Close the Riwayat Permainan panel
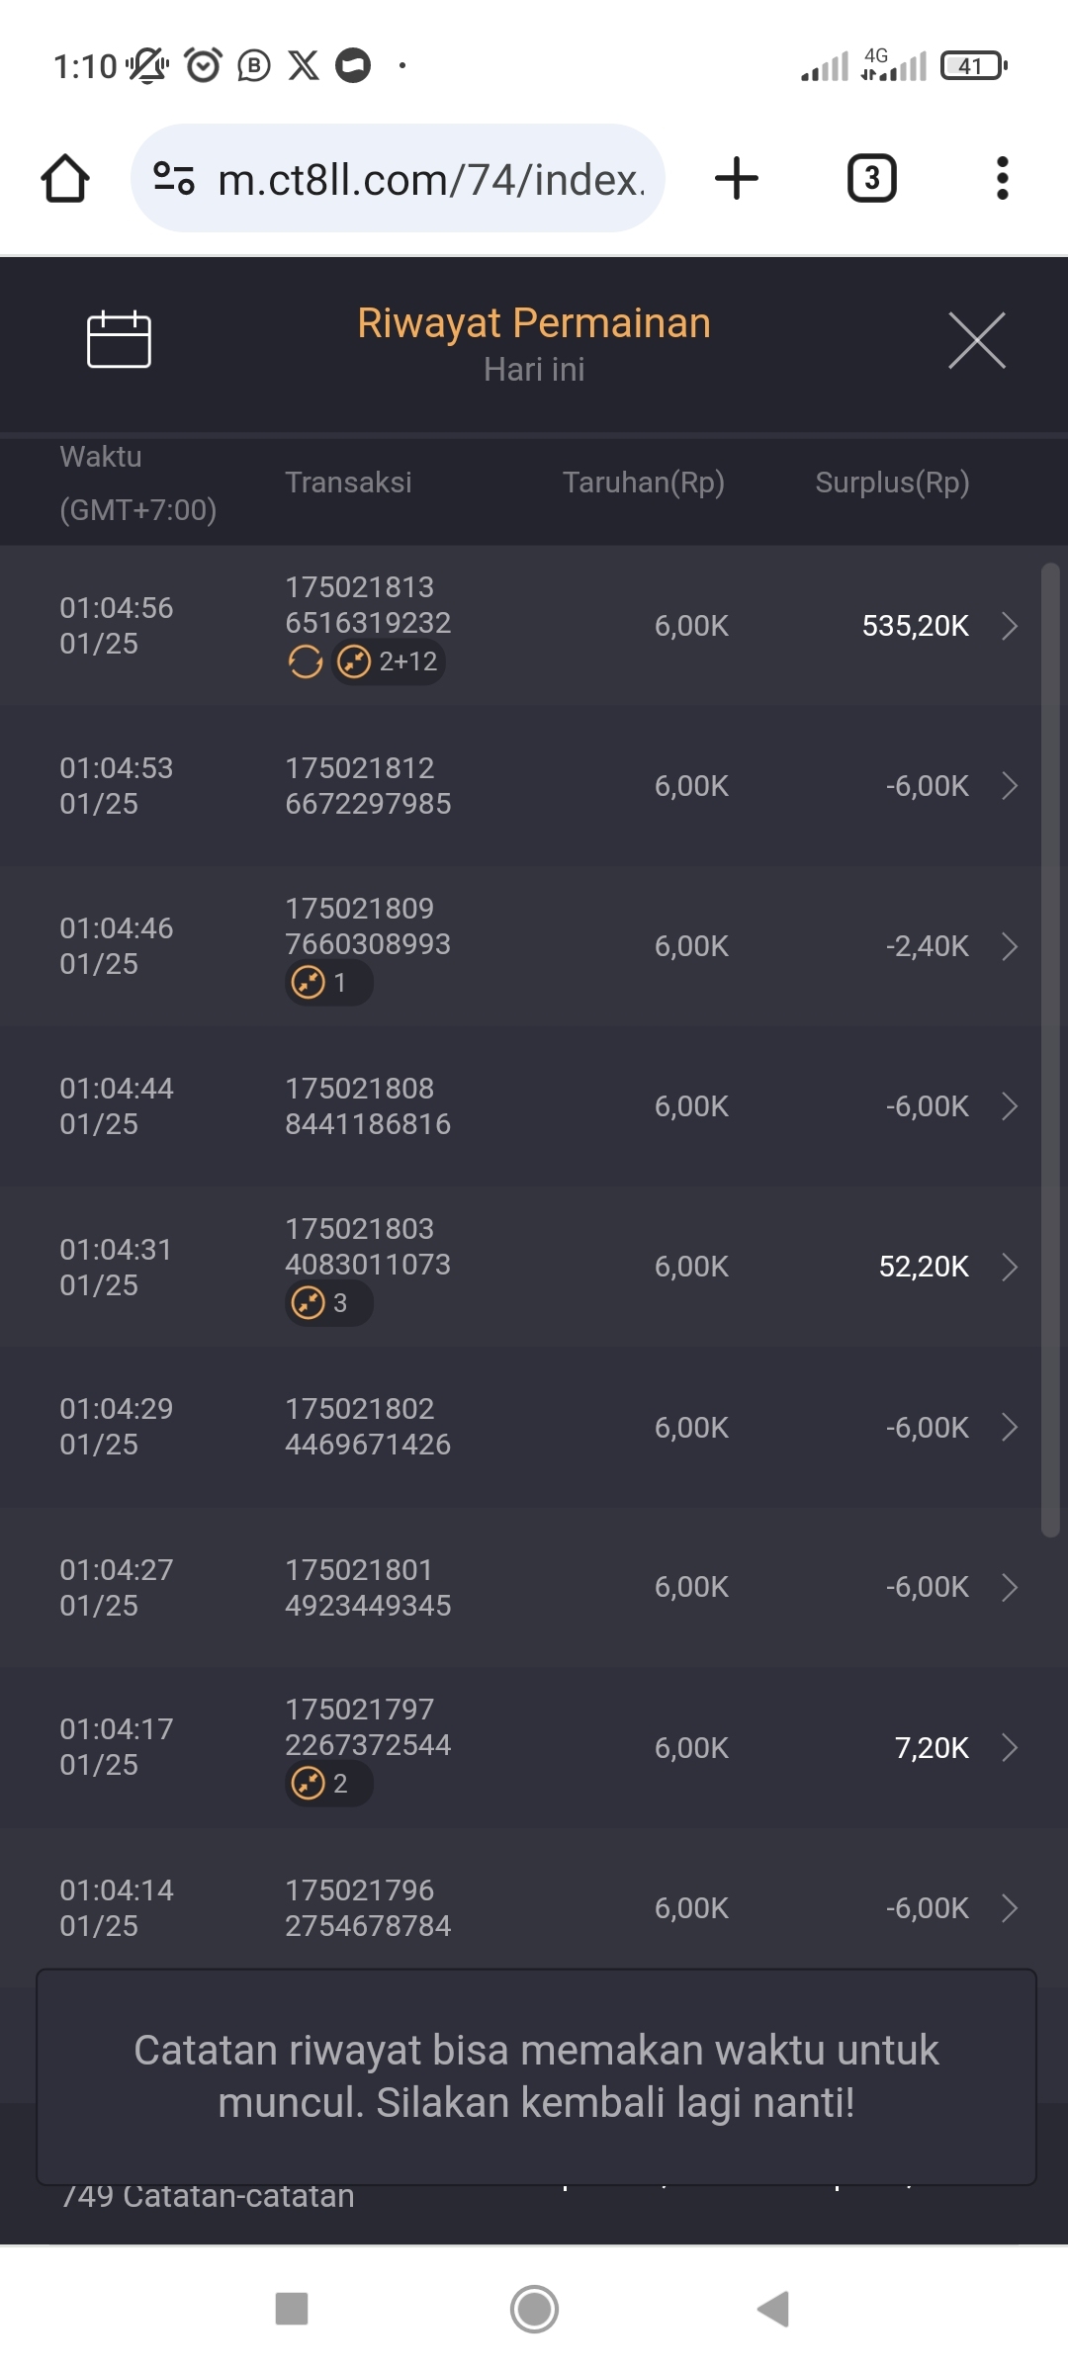Viewport: 1068px width, 2373px height. [x=976, y=340]
